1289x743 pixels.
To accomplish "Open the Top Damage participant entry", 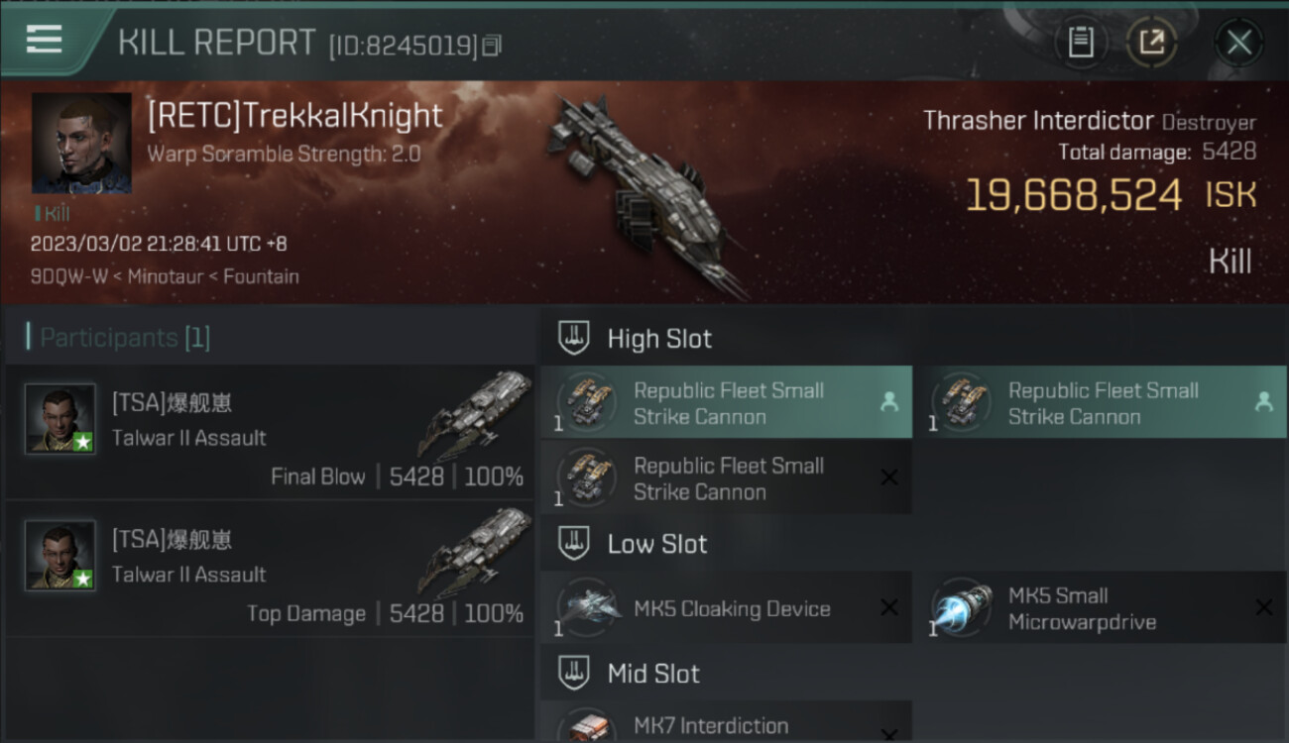I will 270,568.
